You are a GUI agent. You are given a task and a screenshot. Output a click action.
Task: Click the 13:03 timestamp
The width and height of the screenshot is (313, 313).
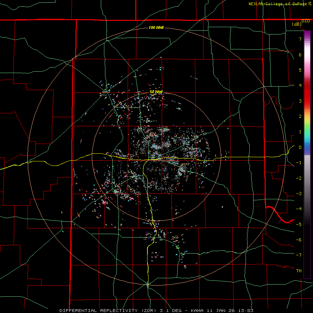click(x=246, y=311)
